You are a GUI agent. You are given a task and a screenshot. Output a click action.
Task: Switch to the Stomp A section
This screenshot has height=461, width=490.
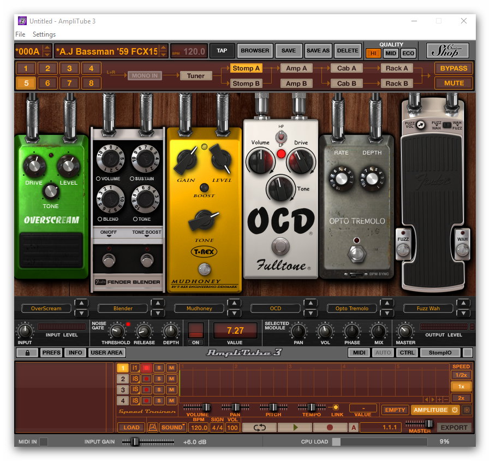click(246, 68)
